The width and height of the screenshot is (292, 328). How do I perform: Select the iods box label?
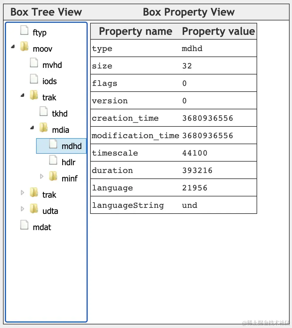pos(49,81)
